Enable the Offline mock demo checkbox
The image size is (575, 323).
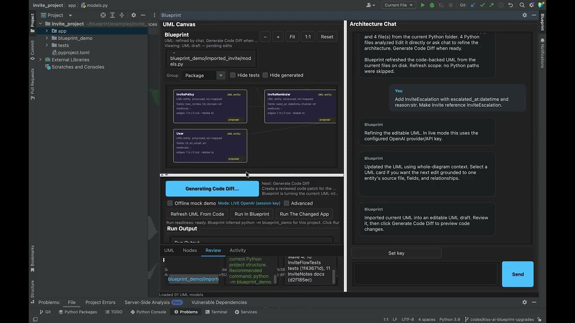coord(170,203)
